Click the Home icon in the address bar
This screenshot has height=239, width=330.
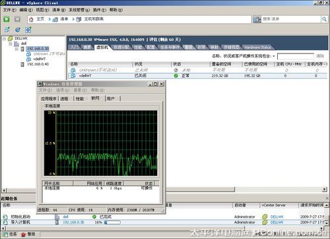pyautogui.click(x=31, y=19)
